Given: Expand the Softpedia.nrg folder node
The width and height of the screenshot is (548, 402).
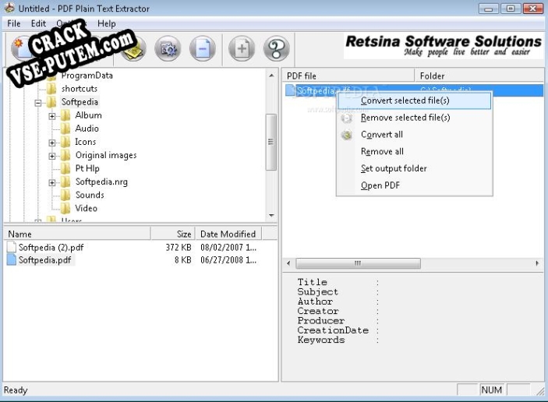Looking at the screenshot, I should click(51, 182).
